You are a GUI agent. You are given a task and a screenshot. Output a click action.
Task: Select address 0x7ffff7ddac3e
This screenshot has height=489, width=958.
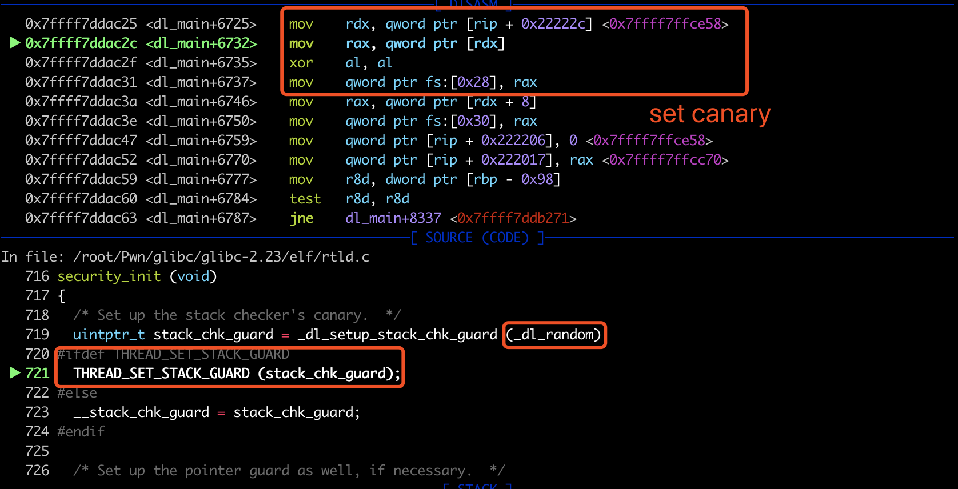coord(81,121)
